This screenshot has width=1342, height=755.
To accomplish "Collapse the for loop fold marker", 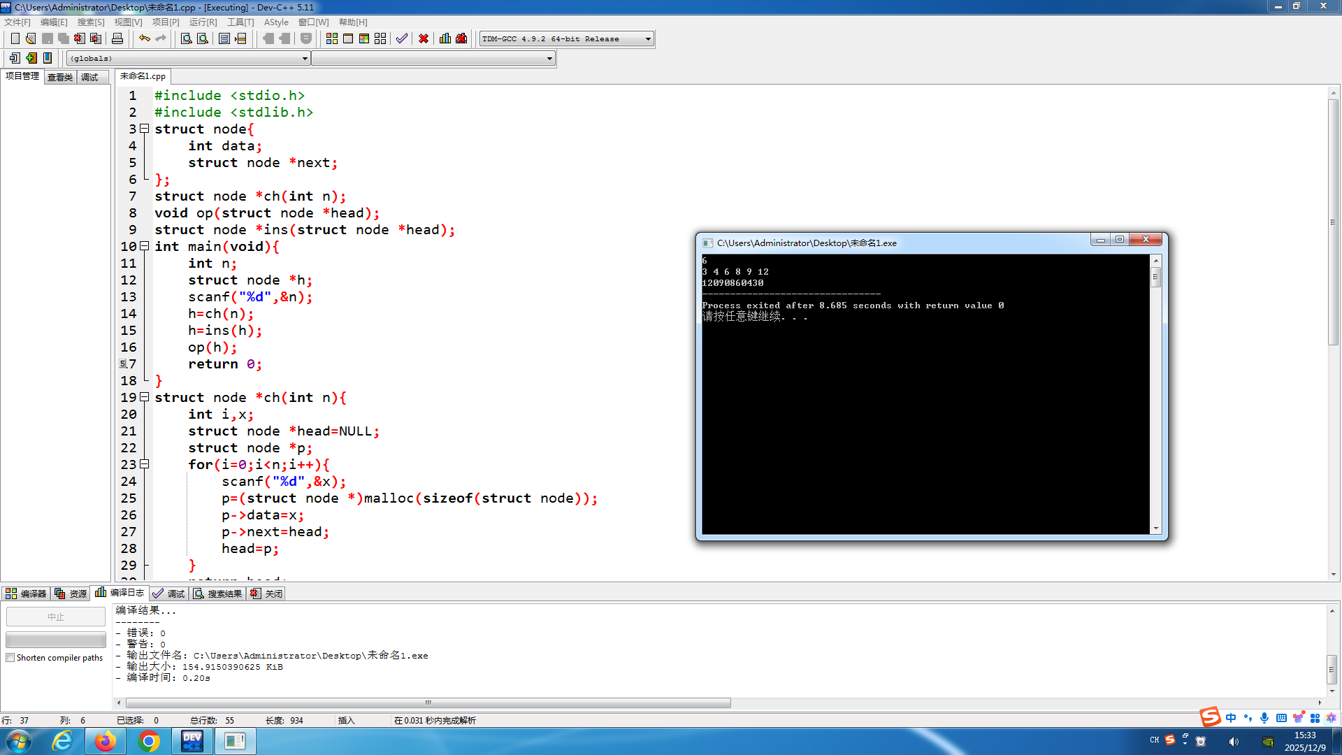I will coord(145,464).
